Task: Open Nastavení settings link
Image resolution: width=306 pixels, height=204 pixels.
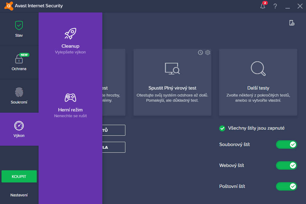Action: [19, 195]
